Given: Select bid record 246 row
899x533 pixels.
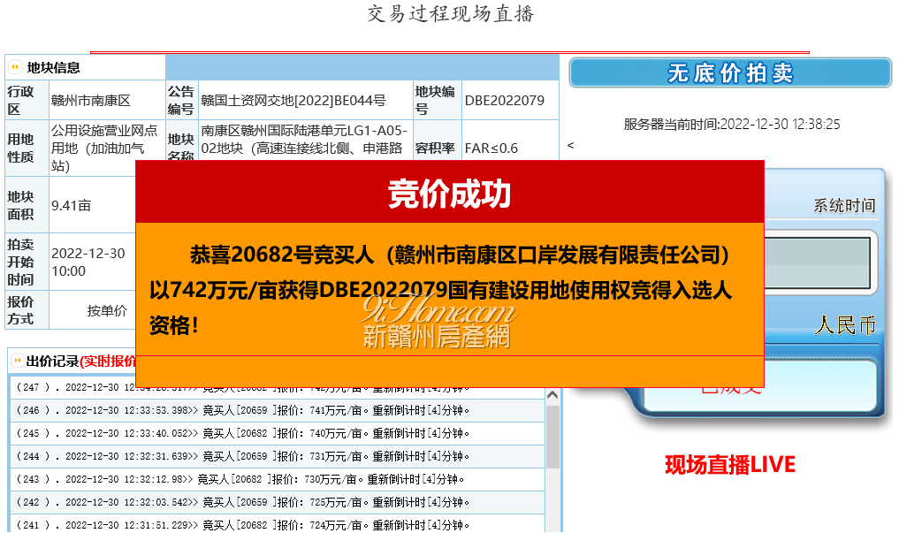Looking at the screenshot, I should (278, 410).
